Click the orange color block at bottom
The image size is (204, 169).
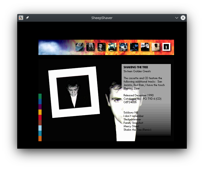coord(40,139)
